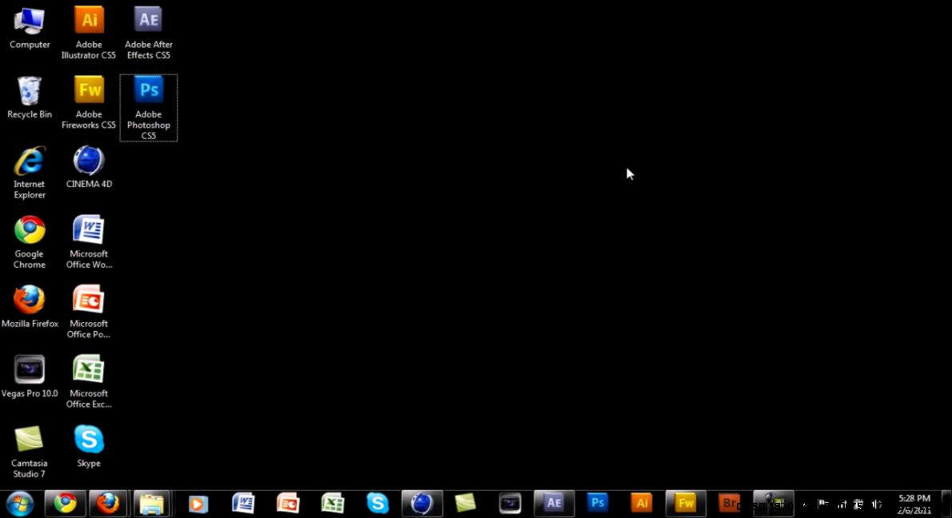Viewport: 952px width, 518px height.
Task: Launch Mozilla Firefox from the taskbar
Action: pos(108,504)
